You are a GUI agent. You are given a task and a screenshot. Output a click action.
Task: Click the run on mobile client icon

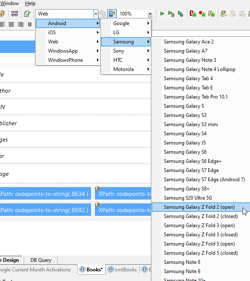[x=171, y=14]
